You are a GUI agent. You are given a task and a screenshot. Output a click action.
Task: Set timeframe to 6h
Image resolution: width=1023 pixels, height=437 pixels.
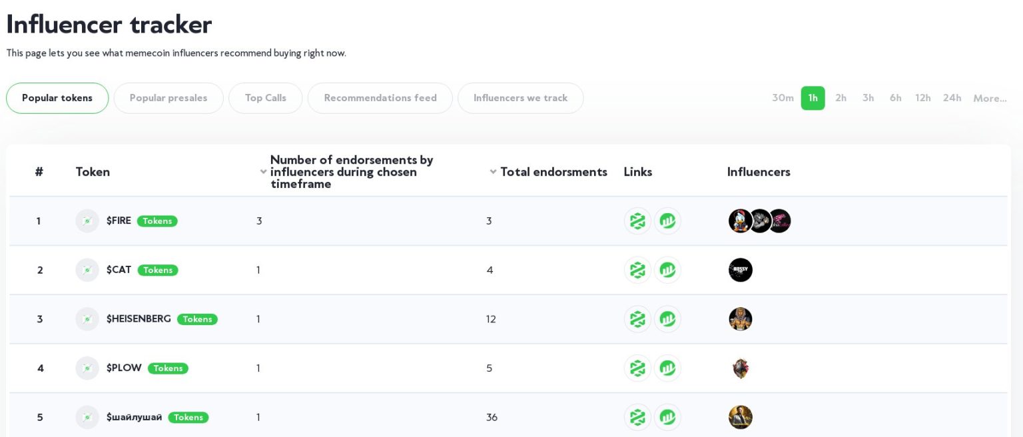click(895, 98)
